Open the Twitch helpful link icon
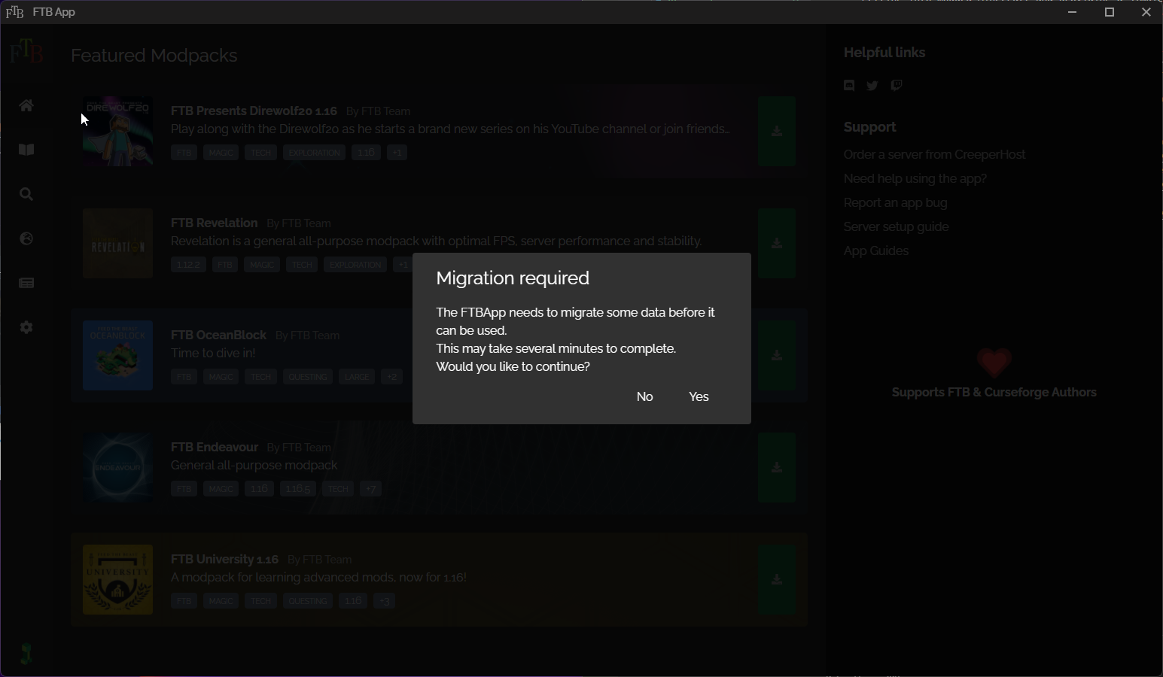This screenshot has width=1163, height=677. 897,86
